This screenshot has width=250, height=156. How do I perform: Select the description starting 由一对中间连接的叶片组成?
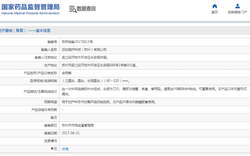click(154, 91)
